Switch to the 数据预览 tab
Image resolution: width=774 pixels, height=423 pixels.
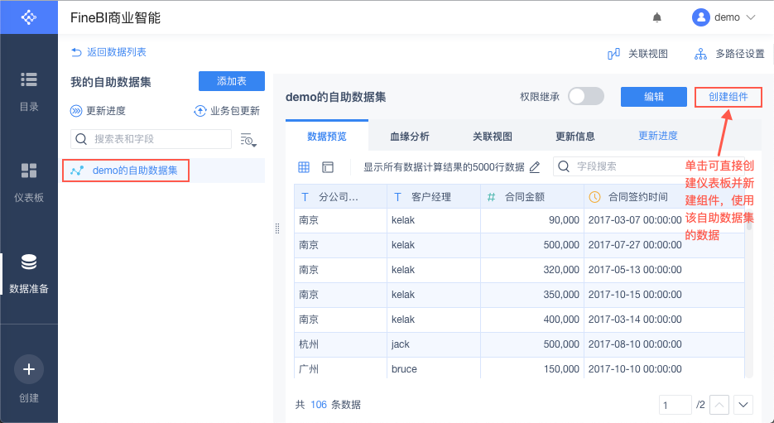[327, 136]
